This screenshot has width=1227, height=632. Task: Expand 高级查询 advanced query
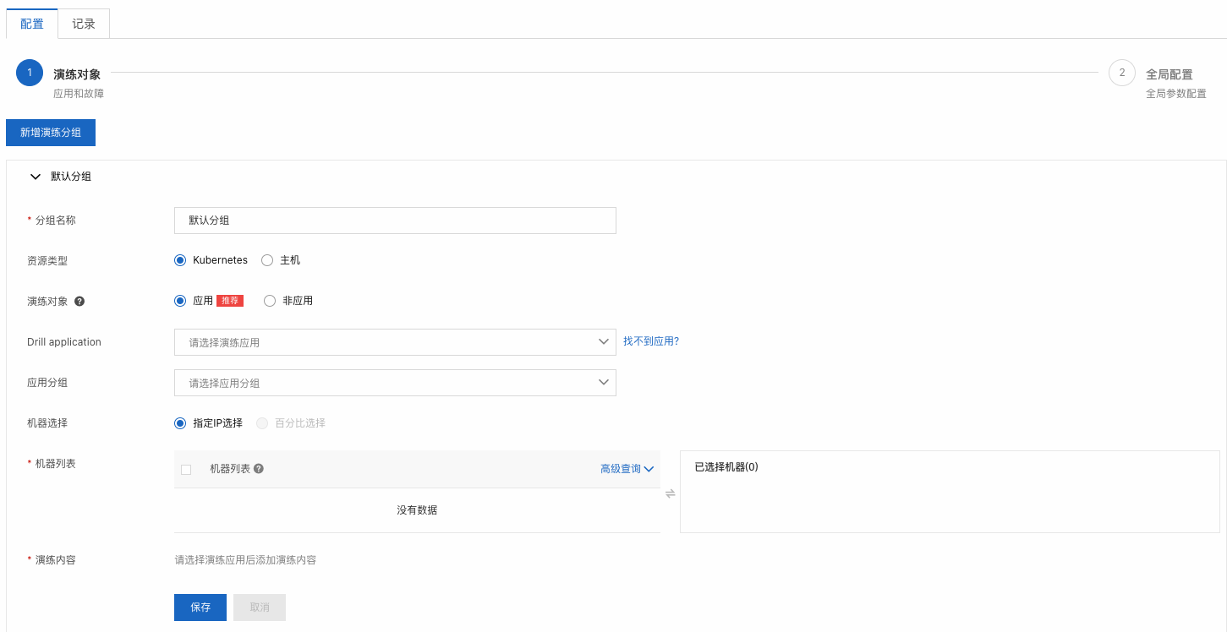coord(627,469)
